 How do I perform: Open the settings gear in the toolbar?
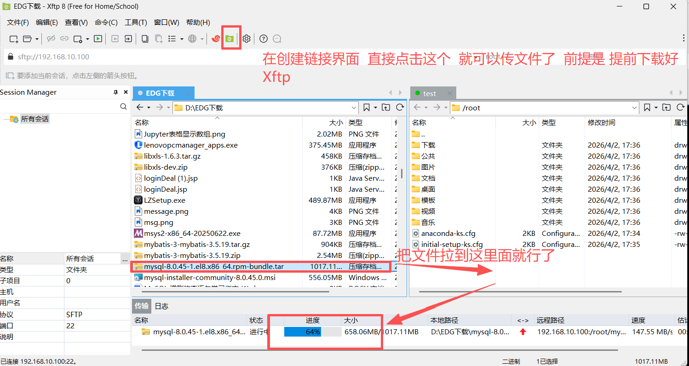(247, 39)
